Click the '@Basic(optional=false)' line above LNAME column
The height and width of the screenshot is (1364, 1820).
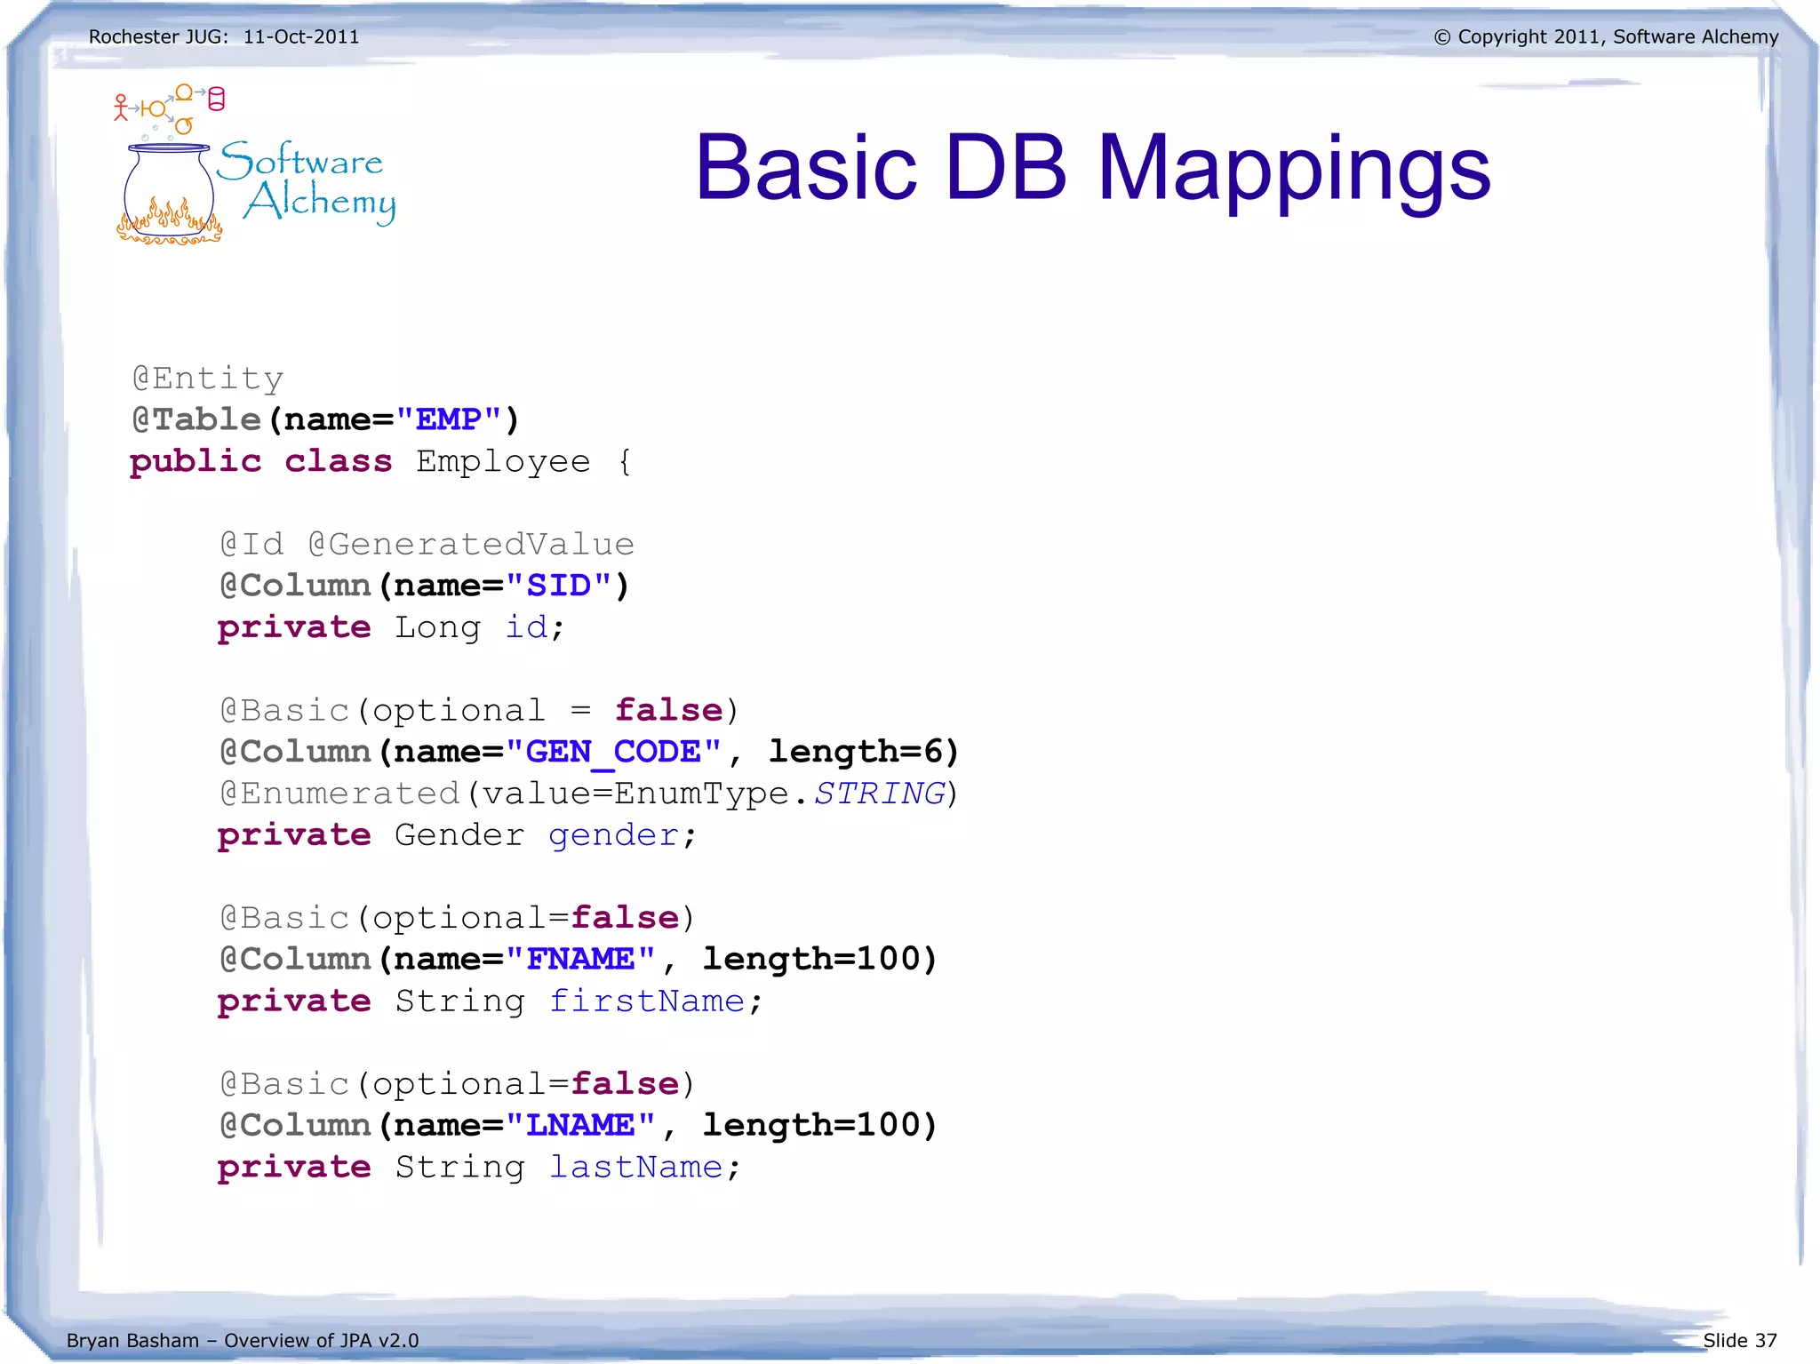click(457, 1084)
